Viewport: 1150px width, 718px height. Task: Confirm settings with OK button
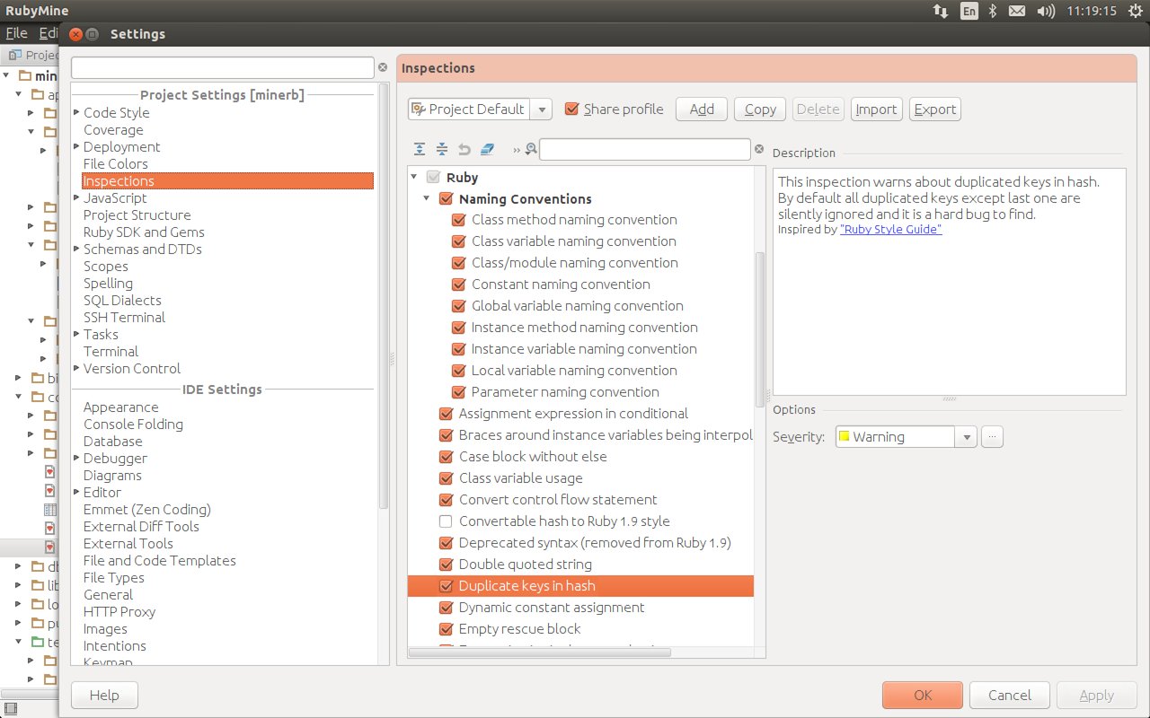923,696
